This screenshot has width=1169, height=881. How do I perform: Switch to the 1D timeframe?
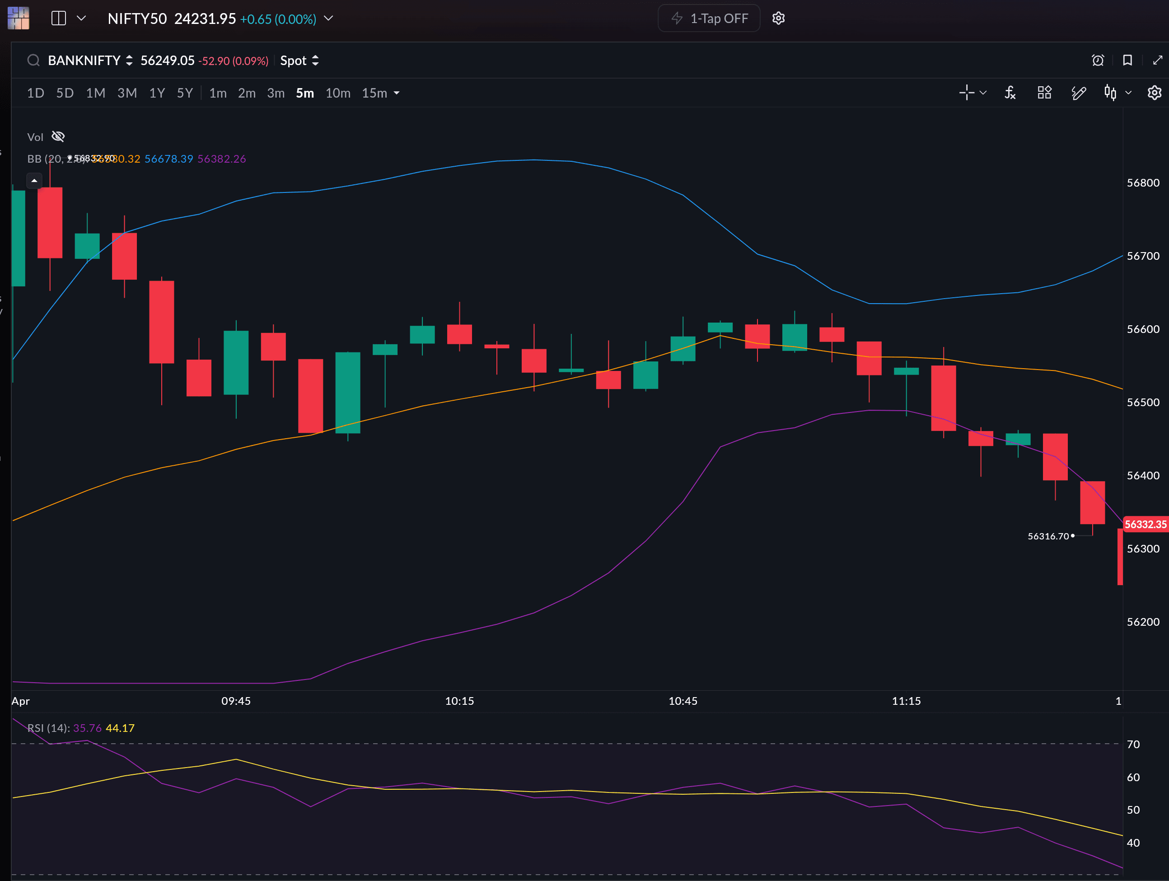35,94
